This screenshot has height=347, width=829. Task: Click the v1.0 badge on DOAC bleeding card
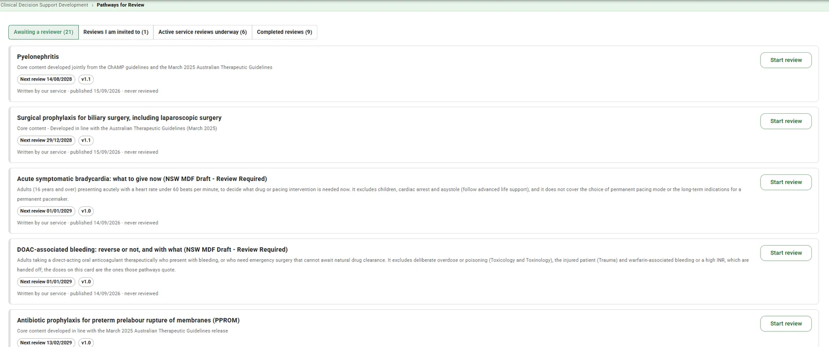tap(86, 282)
